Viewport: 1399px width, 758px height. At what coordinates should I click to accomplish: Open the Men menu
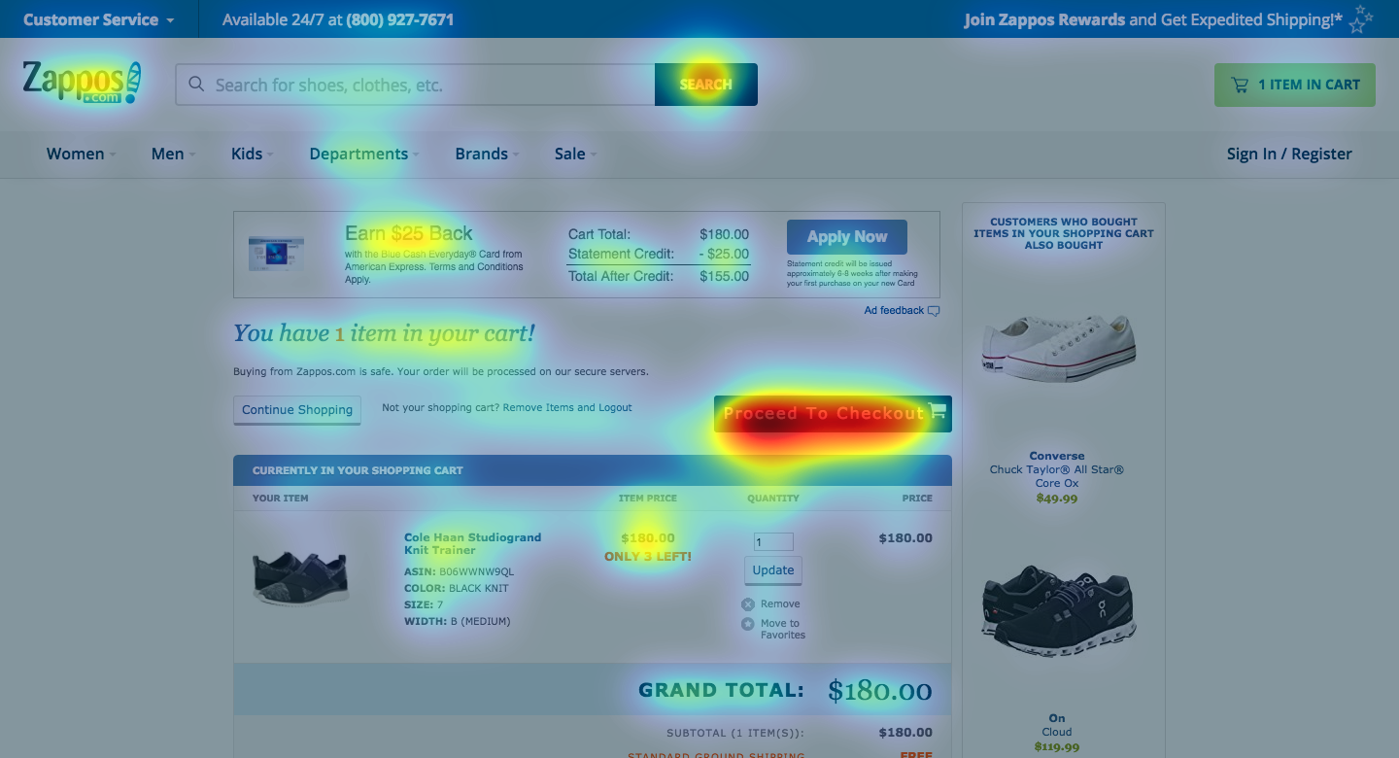pyautogui.click(x=173, y=154)
